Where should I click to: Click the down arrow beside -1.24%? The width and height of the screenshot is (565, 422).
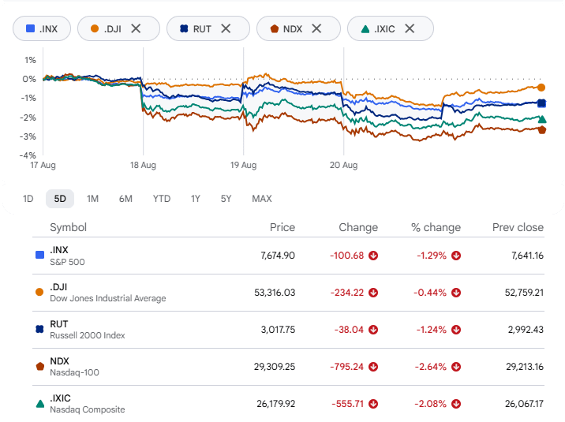456,330
